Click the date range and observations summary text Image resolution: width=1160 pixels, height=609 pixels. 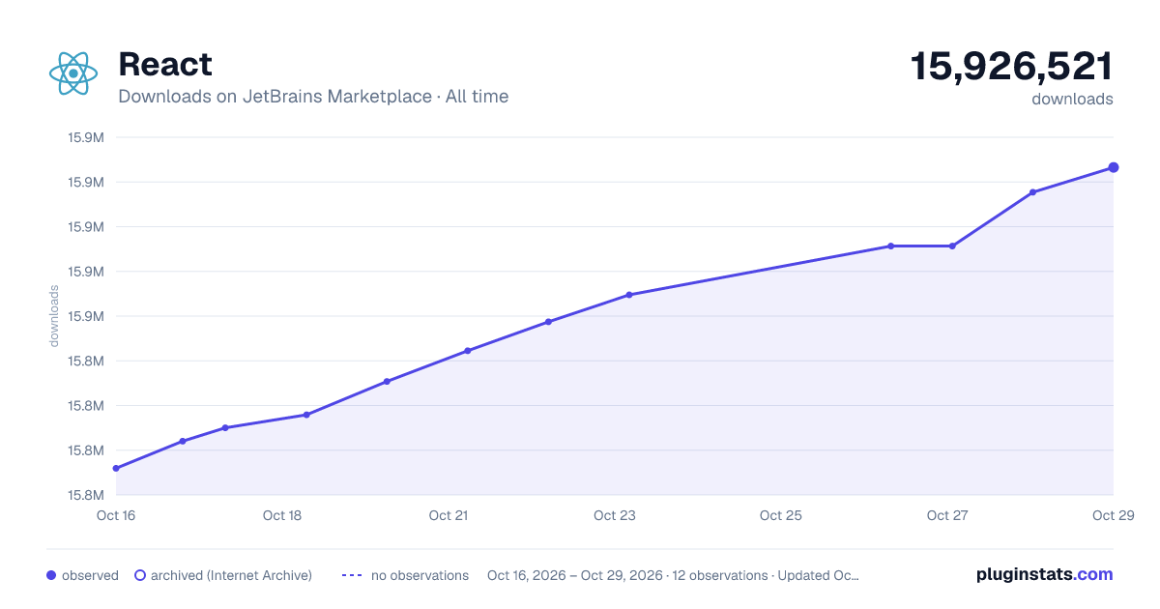pos(673,575)
